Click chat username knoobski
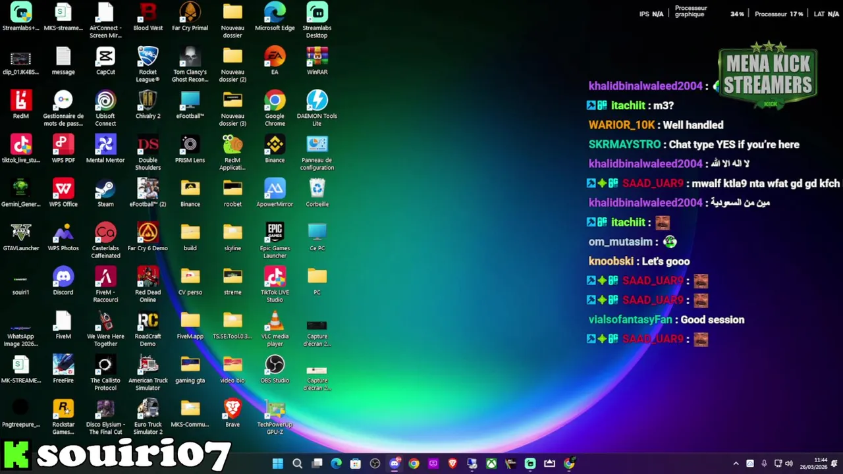The width and height of the screenshot is (843, 474). (x=611, y=261)
